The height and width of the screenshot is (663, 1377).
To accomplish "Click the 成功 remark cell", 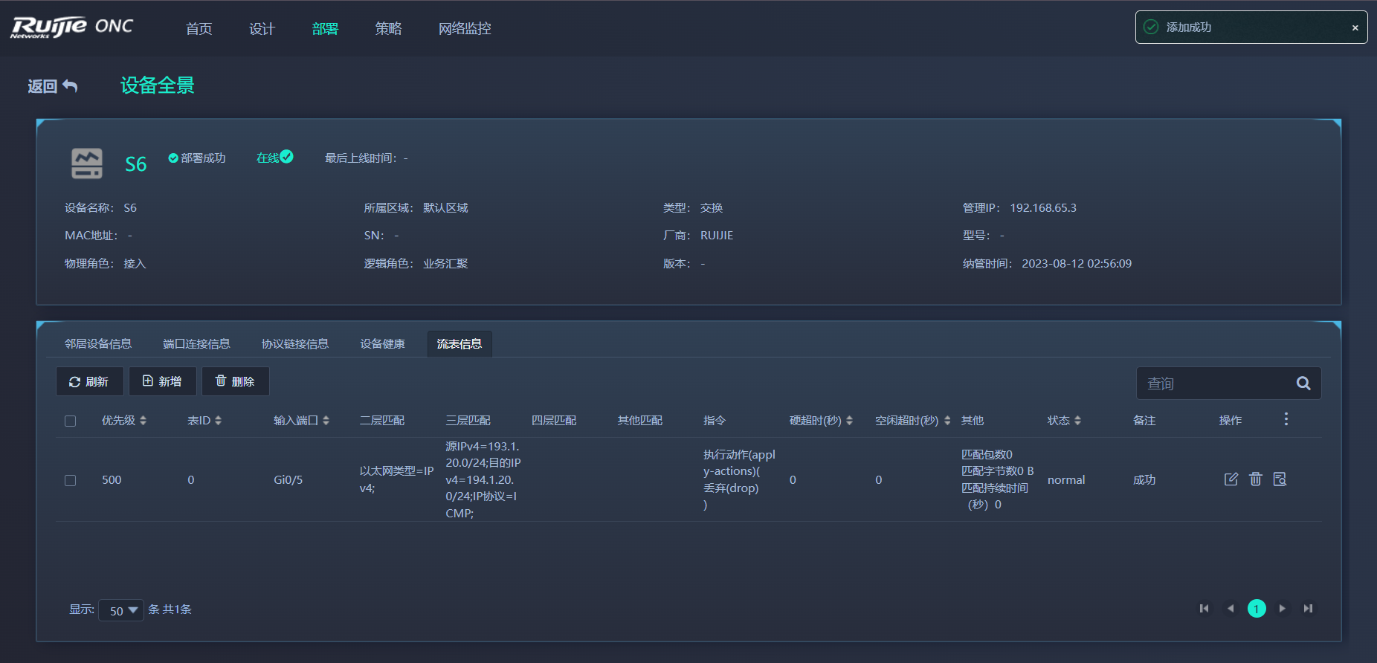I will click(x=1144, y=480).
